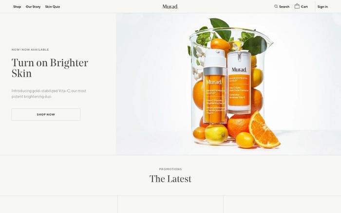Click the Search text label
The height and width of the screenshot is (213, 341).
[x=284, y=7]
